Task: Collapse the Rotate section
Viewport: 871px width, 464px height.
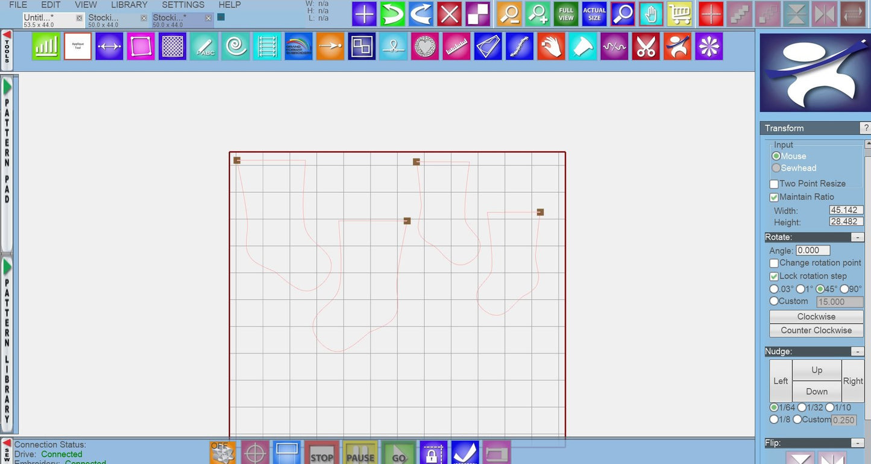Action: [857, 237]
